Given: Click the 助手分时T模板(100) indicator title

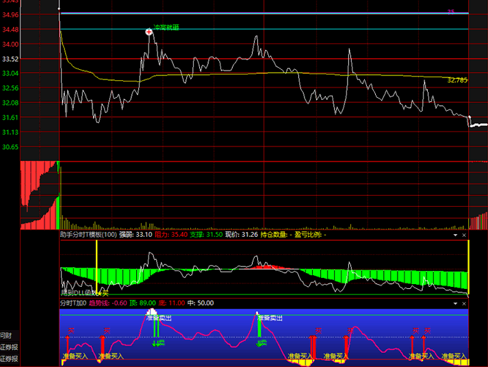Looking at the screenshot, I should click(x=88, y=235).
